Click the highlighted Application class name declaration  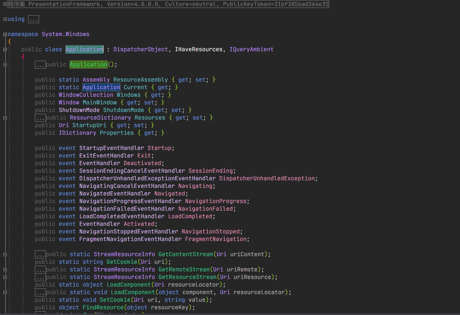(x=84, y=49)
